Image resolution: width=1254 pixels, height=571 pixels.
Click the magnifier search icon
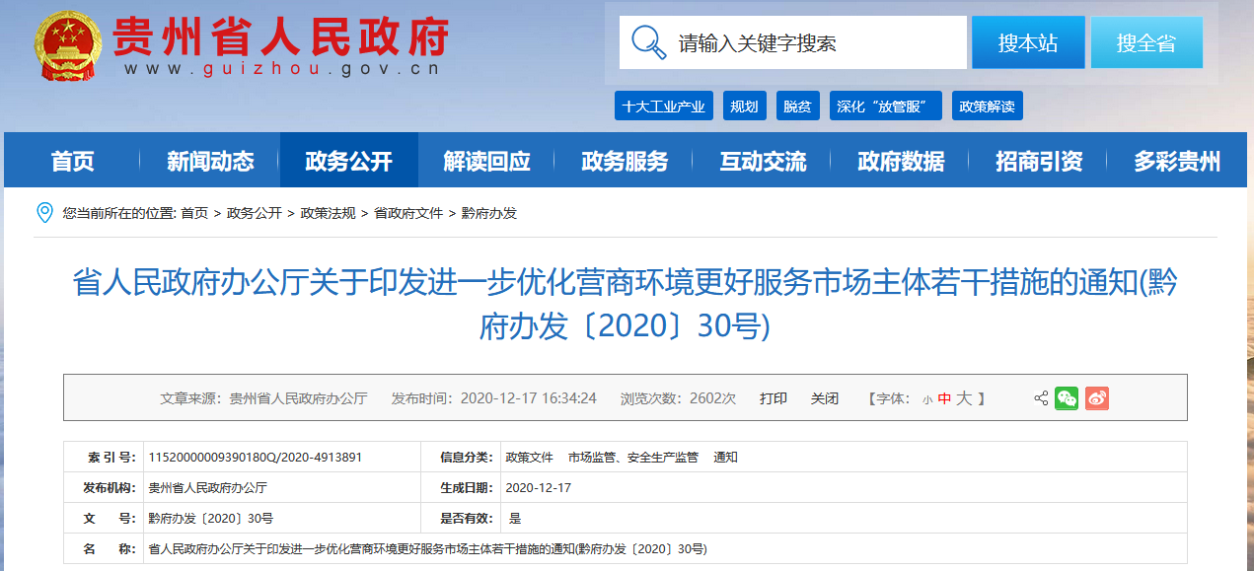click(649, 42)
